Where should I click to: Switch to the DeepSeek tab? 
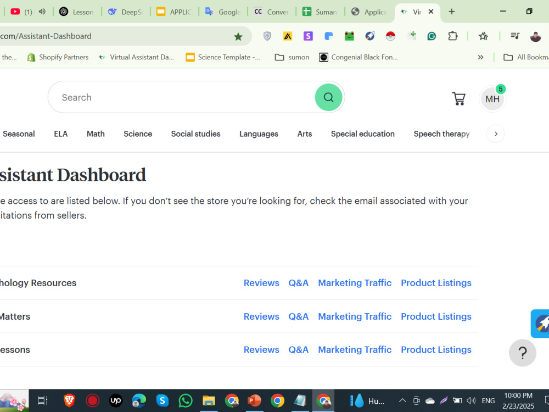click(125, 12)
